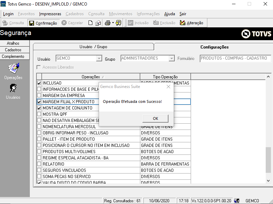Sort by the Operações column header

click(91, 77)
